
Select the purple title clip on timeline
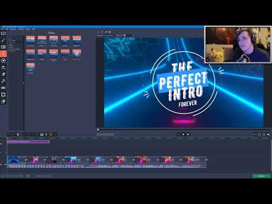tap(28, 142)
